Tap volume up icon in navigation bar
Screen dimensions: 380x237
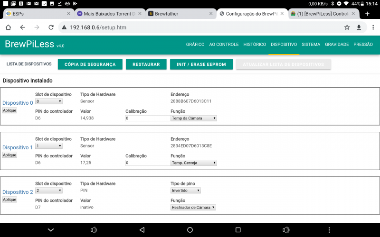[286, 230]
